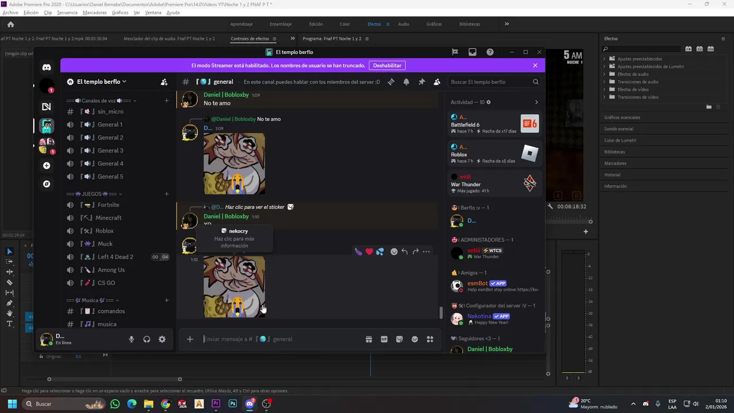Viewport: 734px width, 413px height.
Task: Focus Enviar mensaje a general field
Action: click(281, 340)
